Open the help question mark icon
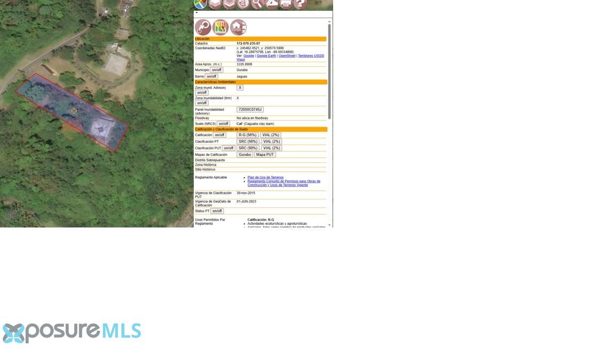 (300, 4)
